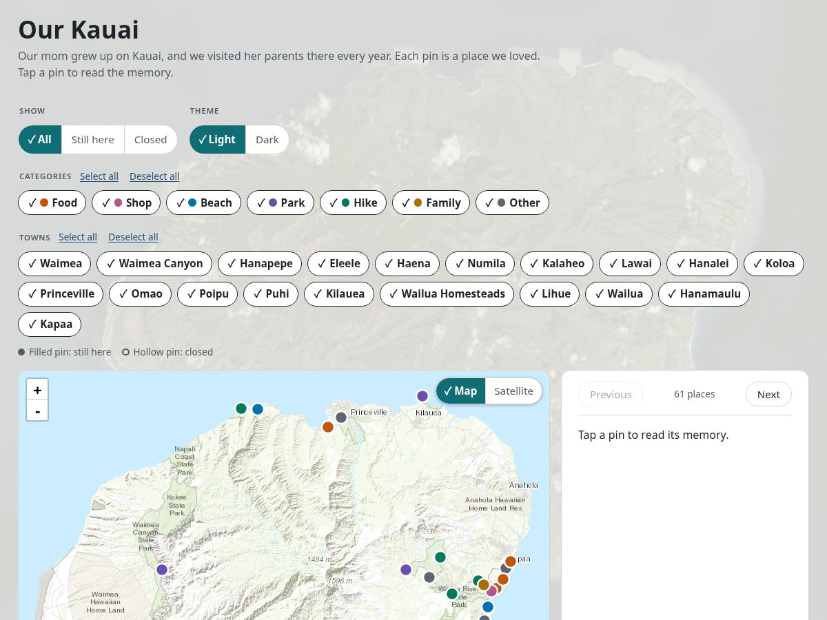This screenshot has height=620, width=827.
Task: Toggle the Hanalei town chip
Action: coord(703,263)
